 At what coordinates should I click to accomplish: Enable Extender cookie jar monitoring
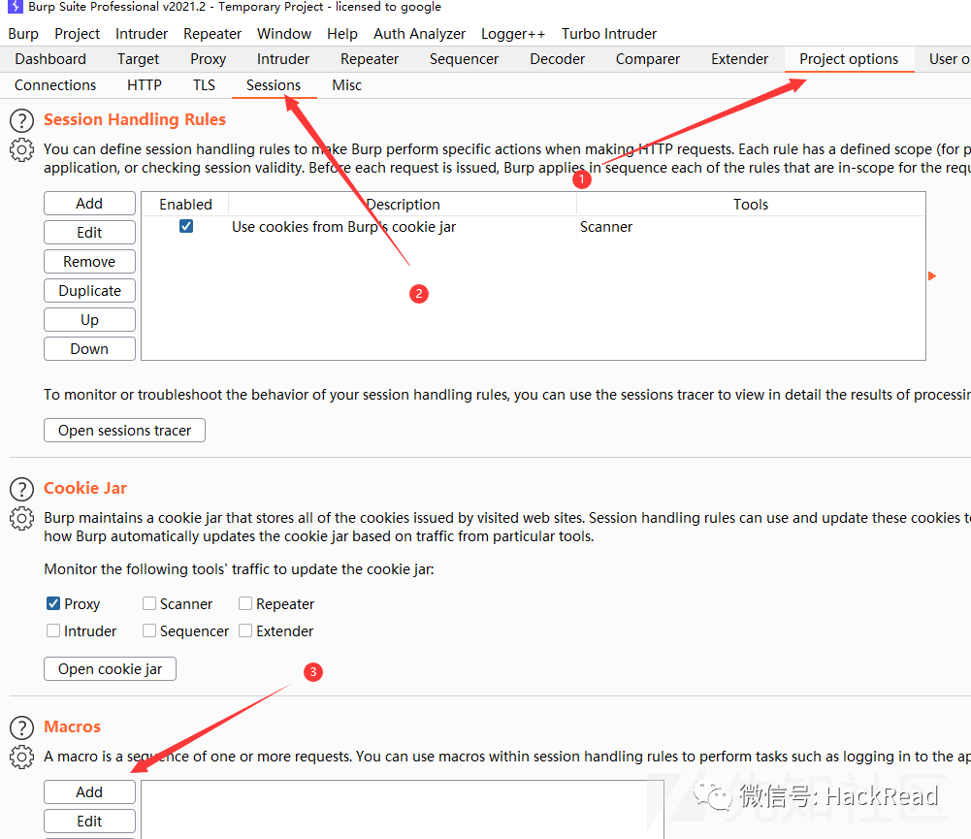coord(245,630)
